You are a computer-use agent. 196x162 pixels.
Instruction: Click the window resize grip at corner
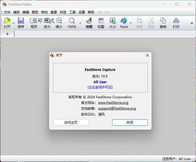194,160
